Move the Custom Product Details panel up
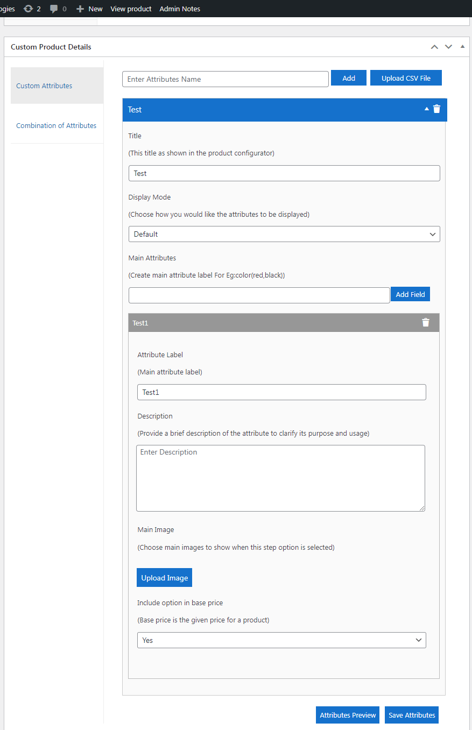The image size is (472, 730). click(434, 47)
